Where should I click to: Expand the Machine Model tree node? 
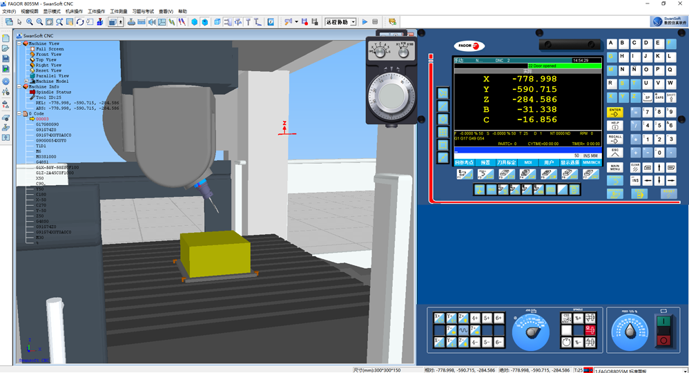coord(26,82)
